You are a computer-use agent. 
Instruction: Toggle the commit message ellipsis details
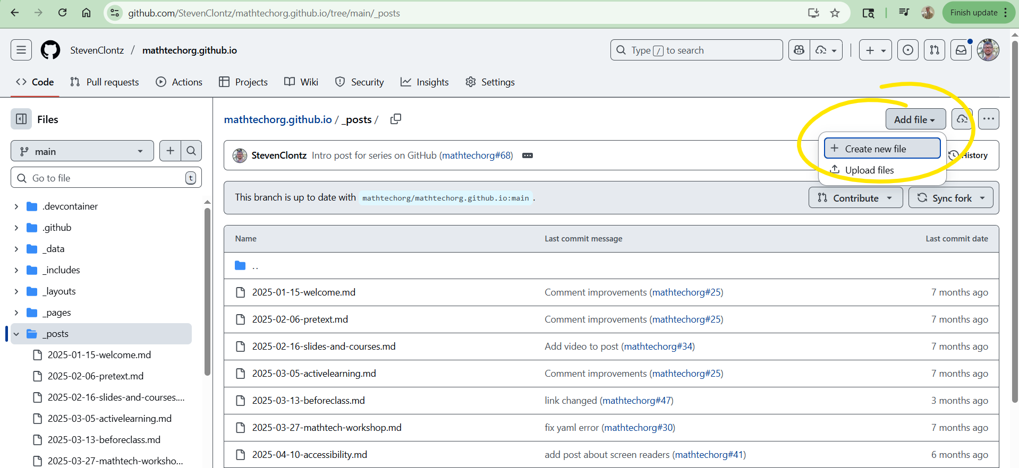pos(527,155)
